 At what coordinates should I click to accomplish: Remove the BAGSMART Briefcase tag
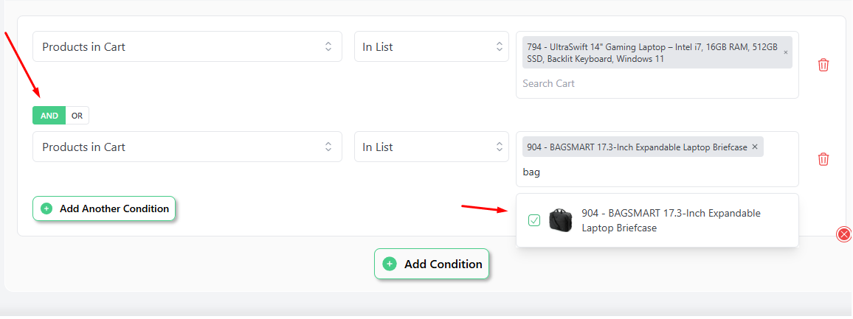pyautogui.click(x=755, y=147)
